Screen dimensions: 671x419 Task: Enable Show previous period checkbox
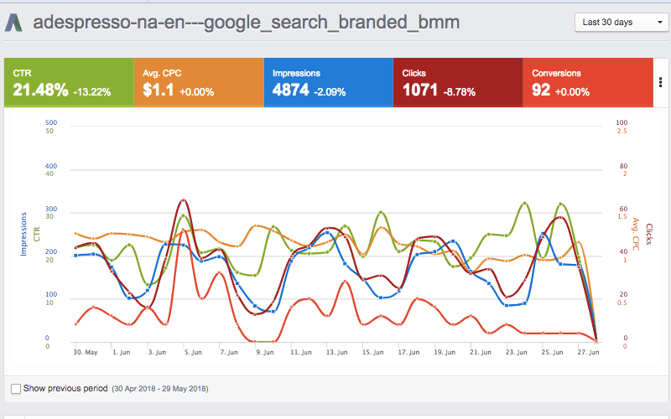pos(16,389)
